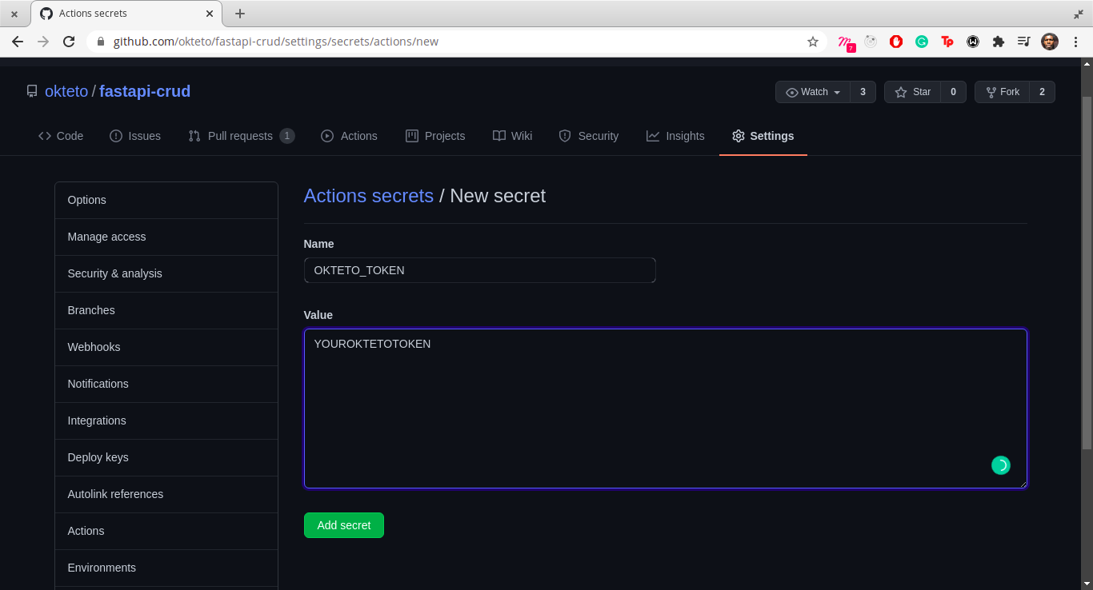Open the red shield extension icon
This screenshot has height=590, width=1093.
tap(896, 42)
